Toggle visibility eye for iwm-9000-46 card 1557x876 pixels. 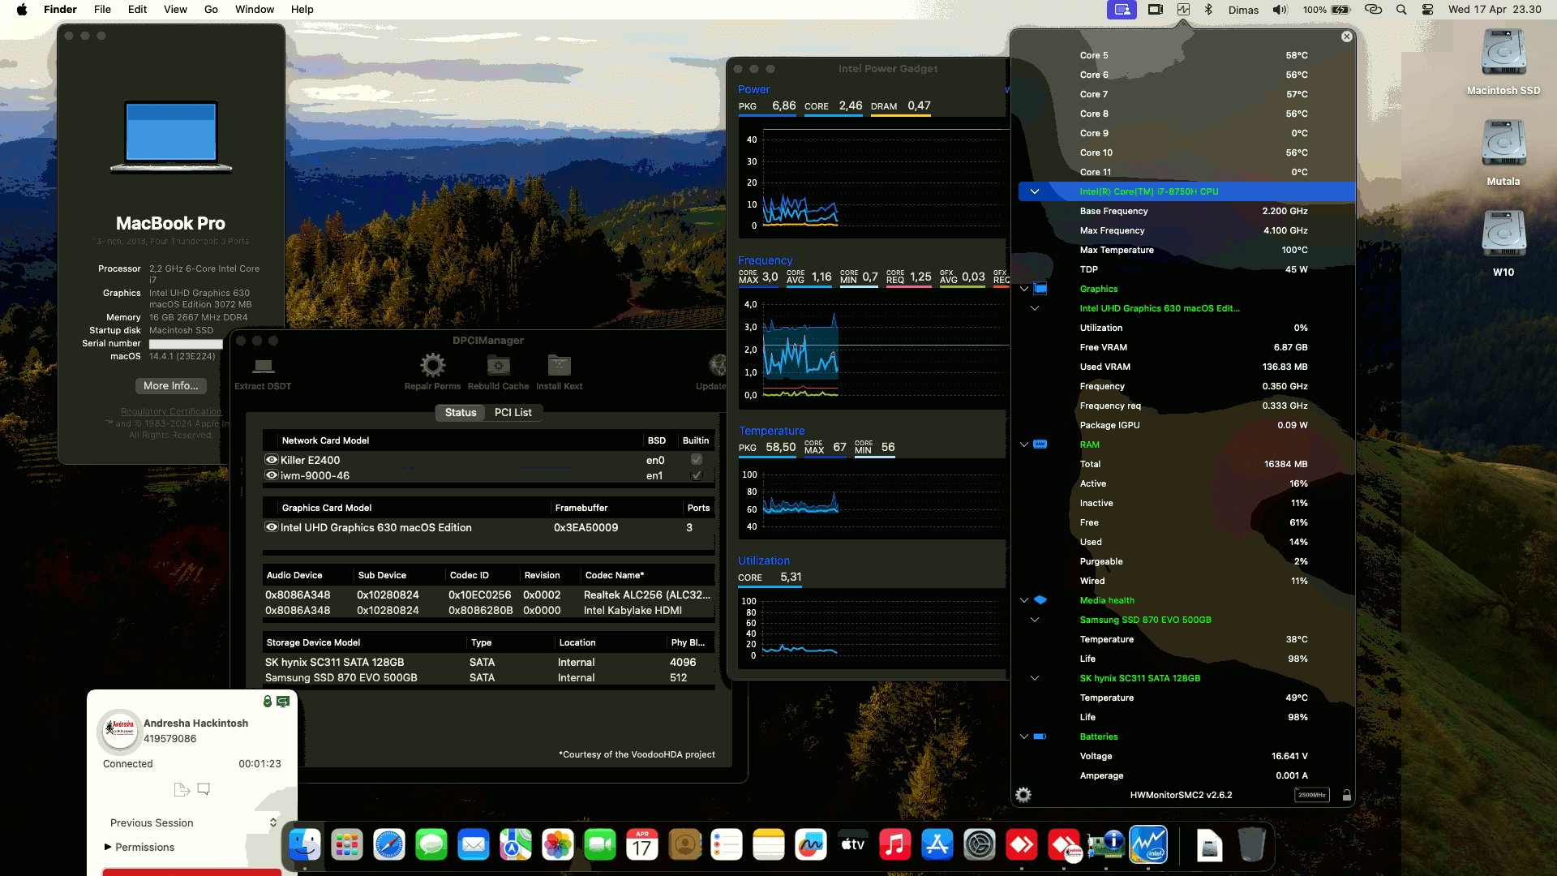pyautogui.click(x=271, y=475)
